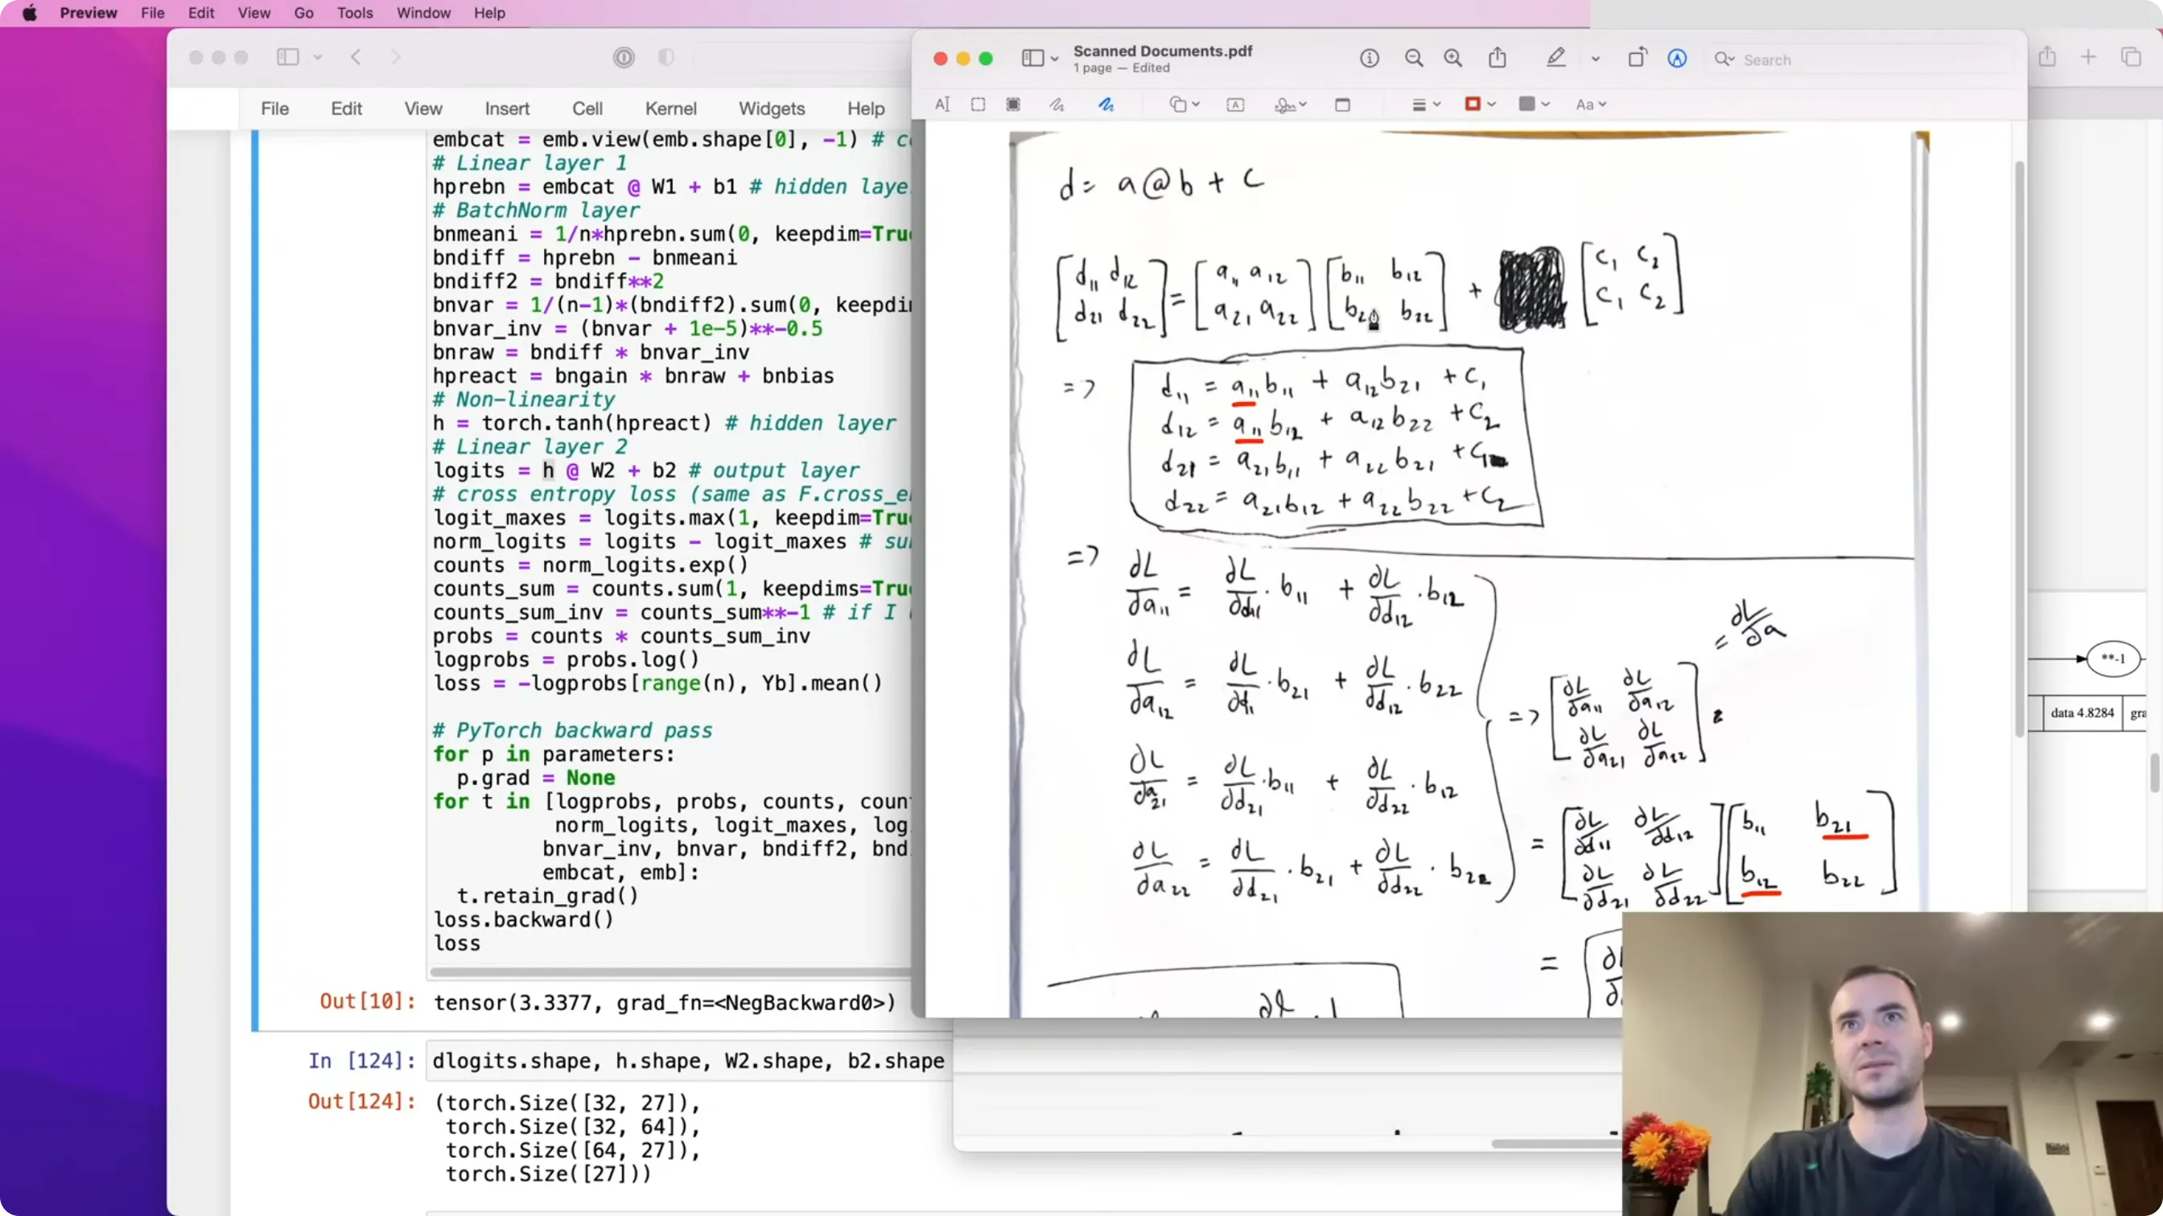
Task: Open the Go menu in menu bar
Action: click(x=304, y=13)
